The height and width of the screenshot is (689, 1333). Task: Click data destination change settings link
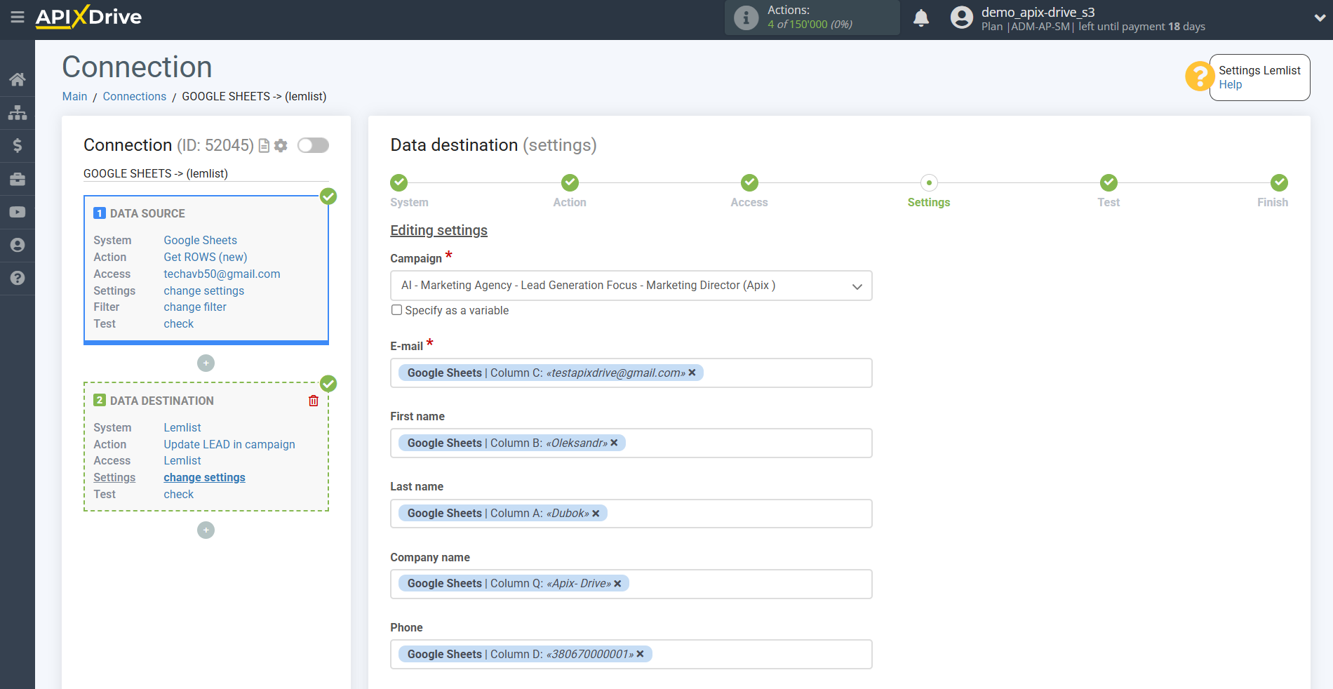coord(205,477)
